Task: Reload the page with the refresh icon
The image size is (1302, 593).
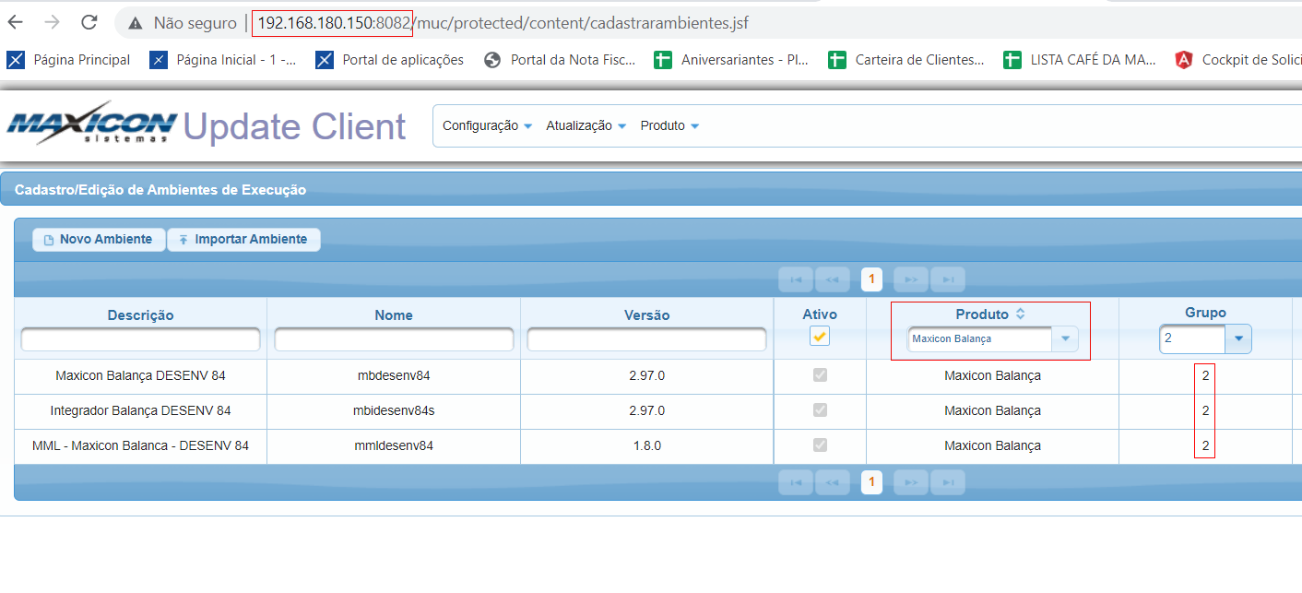Action: click(x=89, y=23)
